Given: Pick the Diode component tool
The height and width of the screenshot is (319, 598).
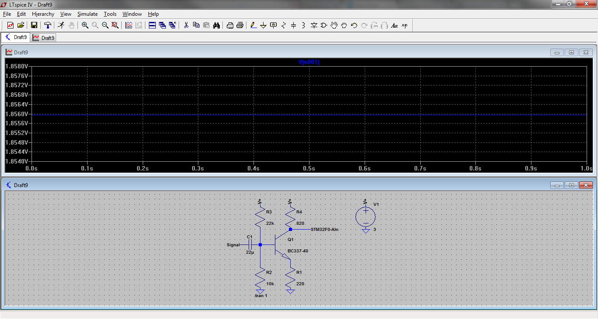Looking at the screenshot, I should click(x=314, y=25).
